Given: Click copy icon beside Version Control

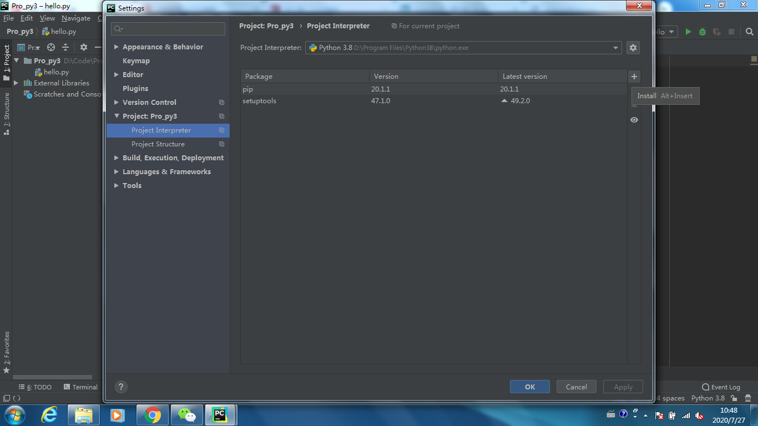Looking at the screenshot, I should [x=221, y=103].
